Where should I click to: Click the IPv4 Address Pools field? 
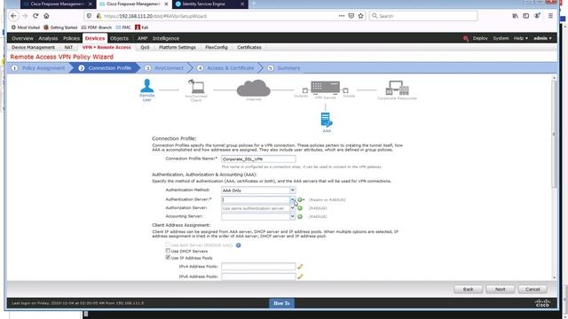click(x=258, y=267)
